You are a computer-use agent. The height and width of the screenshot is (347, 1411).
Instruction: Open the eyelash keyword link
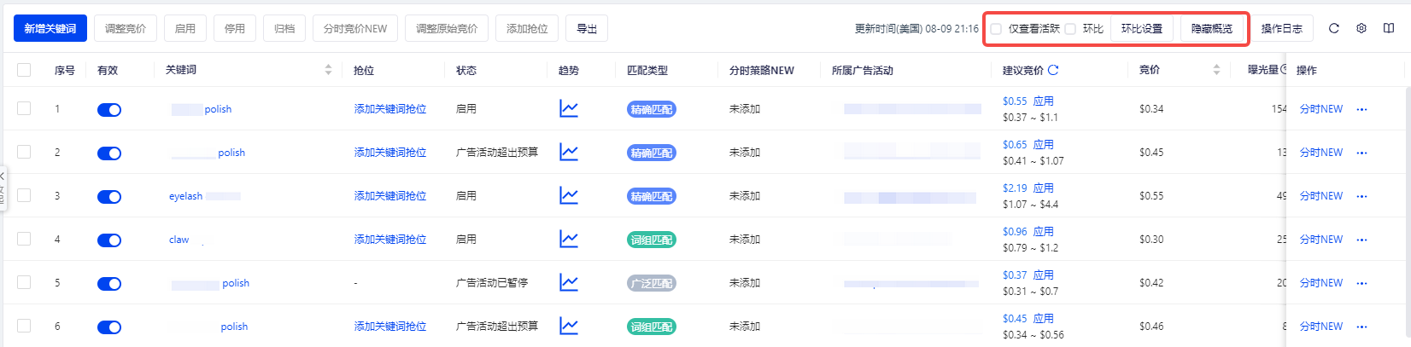(x=186, y=196)
